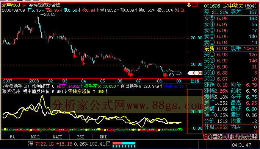Screen dimensions: 260x149
Task: Click the red/cyan buy-sell strength bar
Action: pyautogui.click(x=124, y=144)
